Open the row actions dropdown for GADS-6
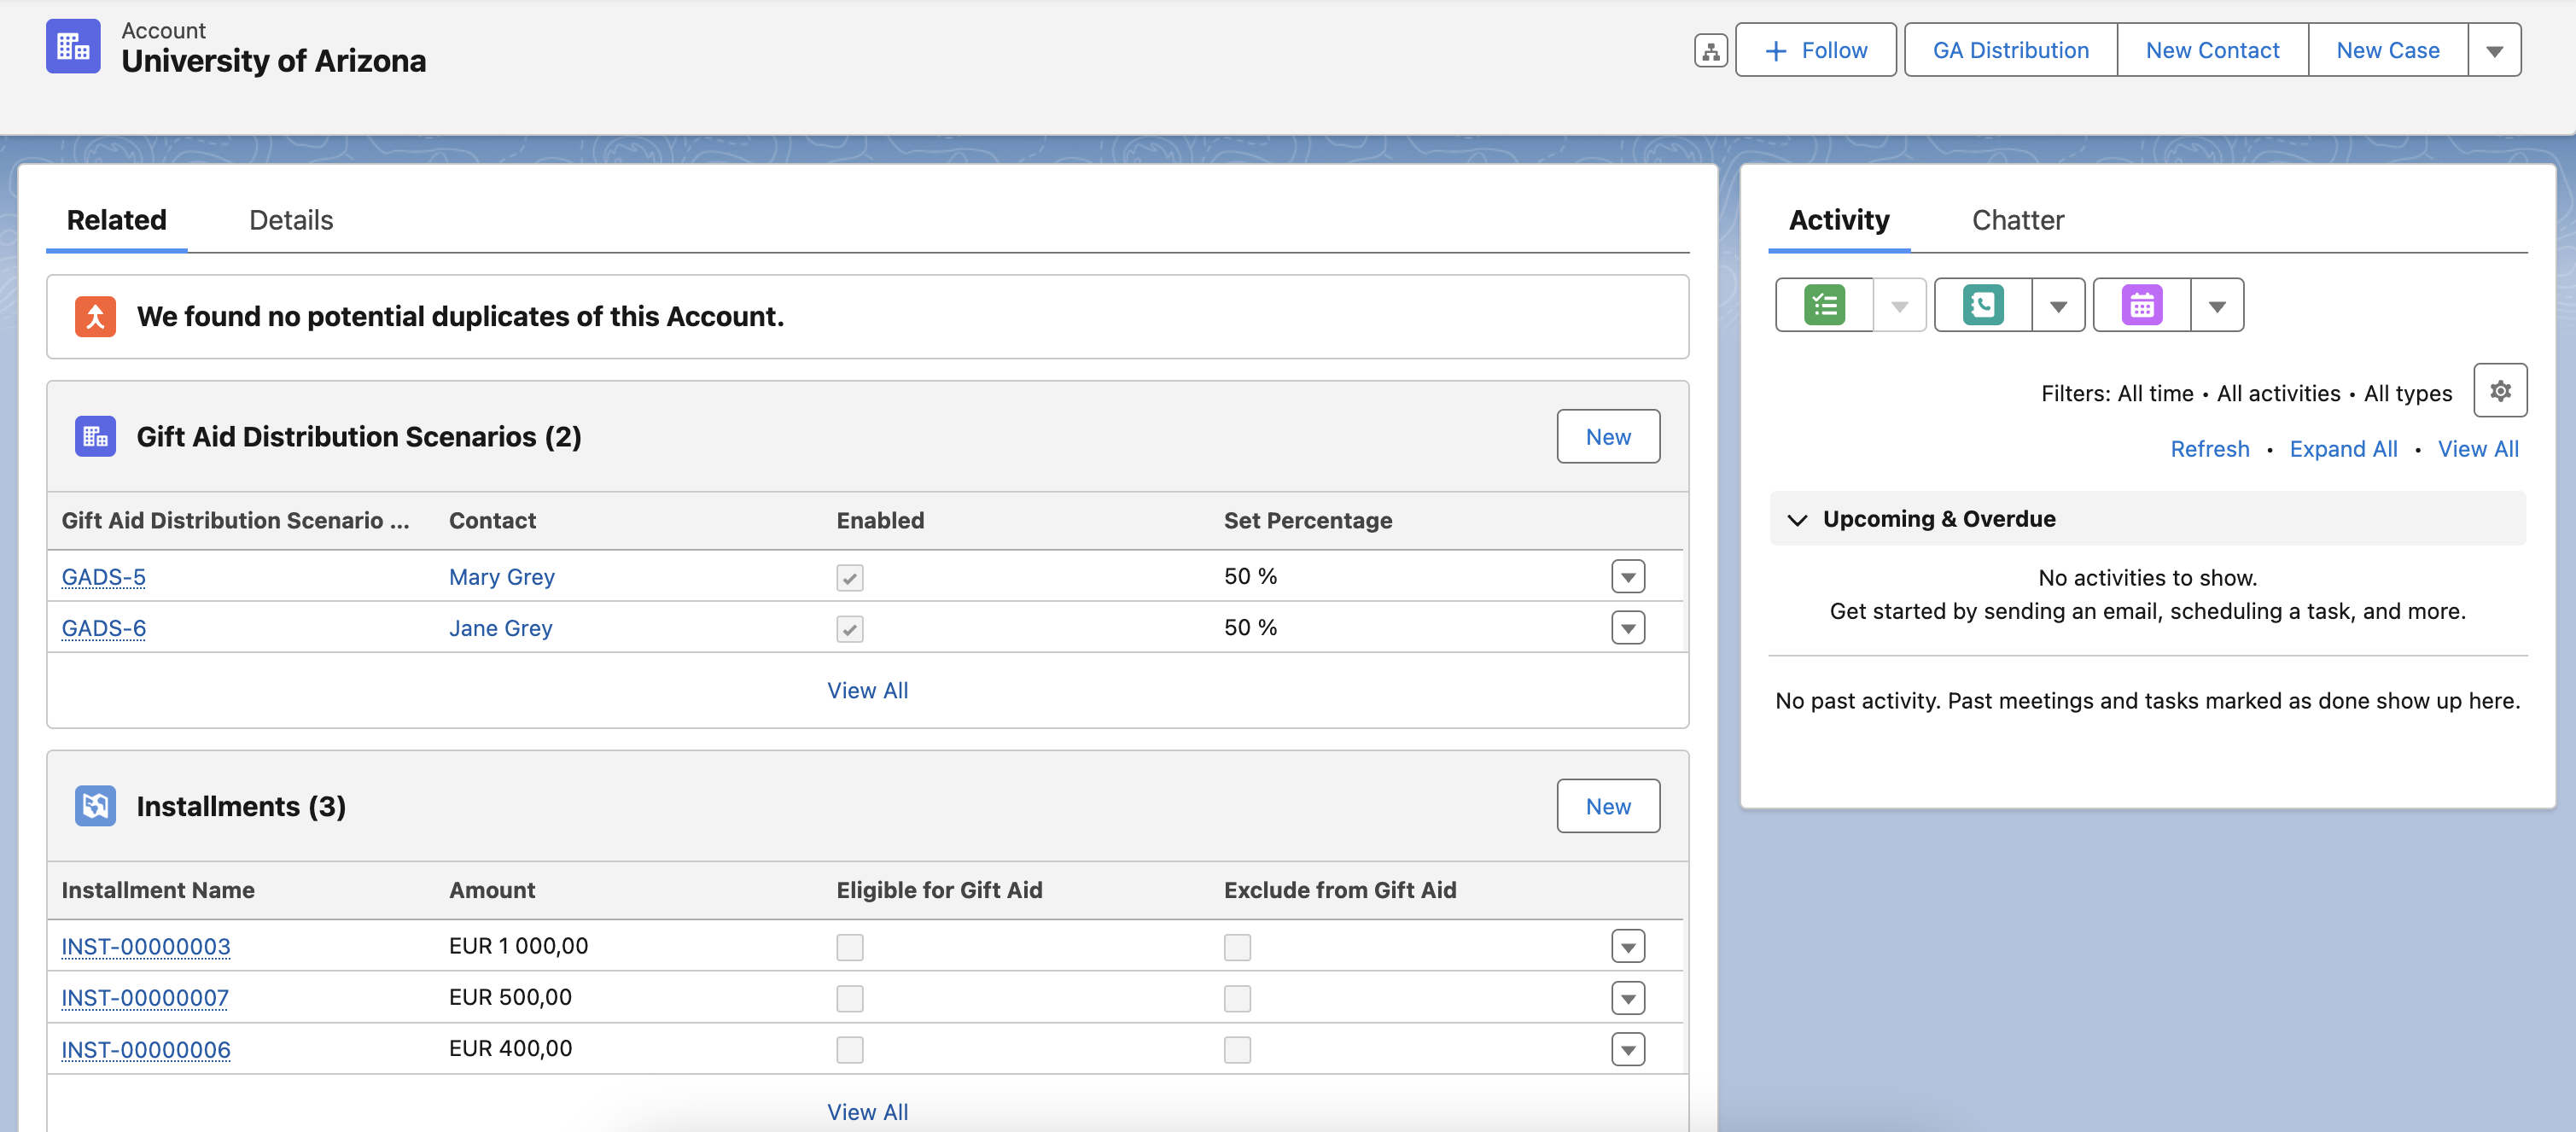This screenshot has height=1132, width=2576. click(x=1628, y=628)
